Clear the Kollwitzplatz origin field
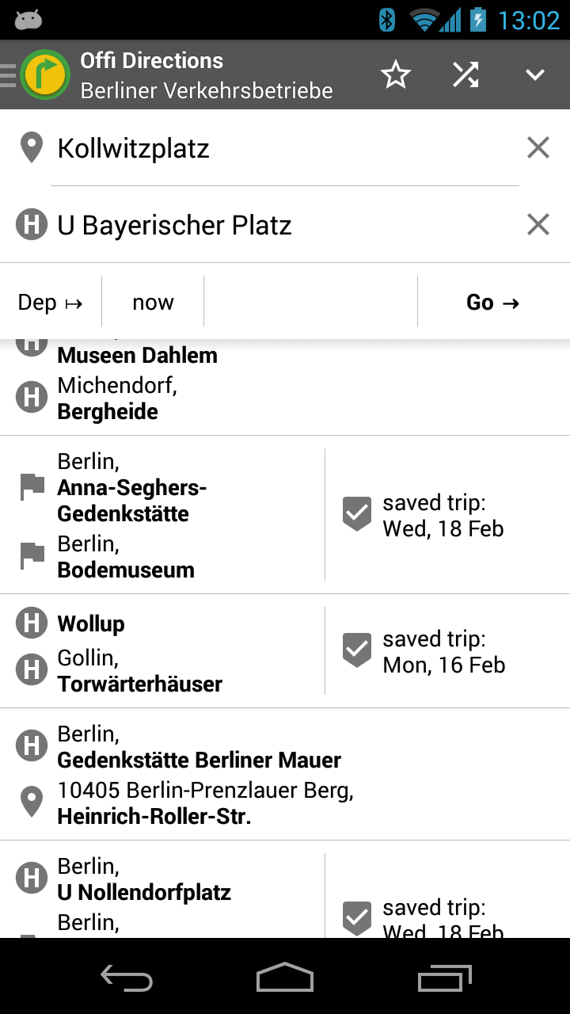The width and height of the screenshot is (570, 1014). (x=538, y=147)
